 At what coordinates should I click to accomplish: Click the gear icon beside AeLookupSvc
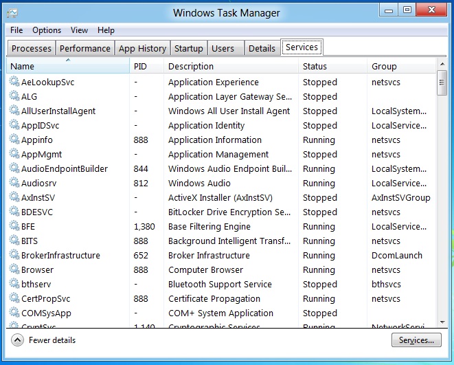14,81
